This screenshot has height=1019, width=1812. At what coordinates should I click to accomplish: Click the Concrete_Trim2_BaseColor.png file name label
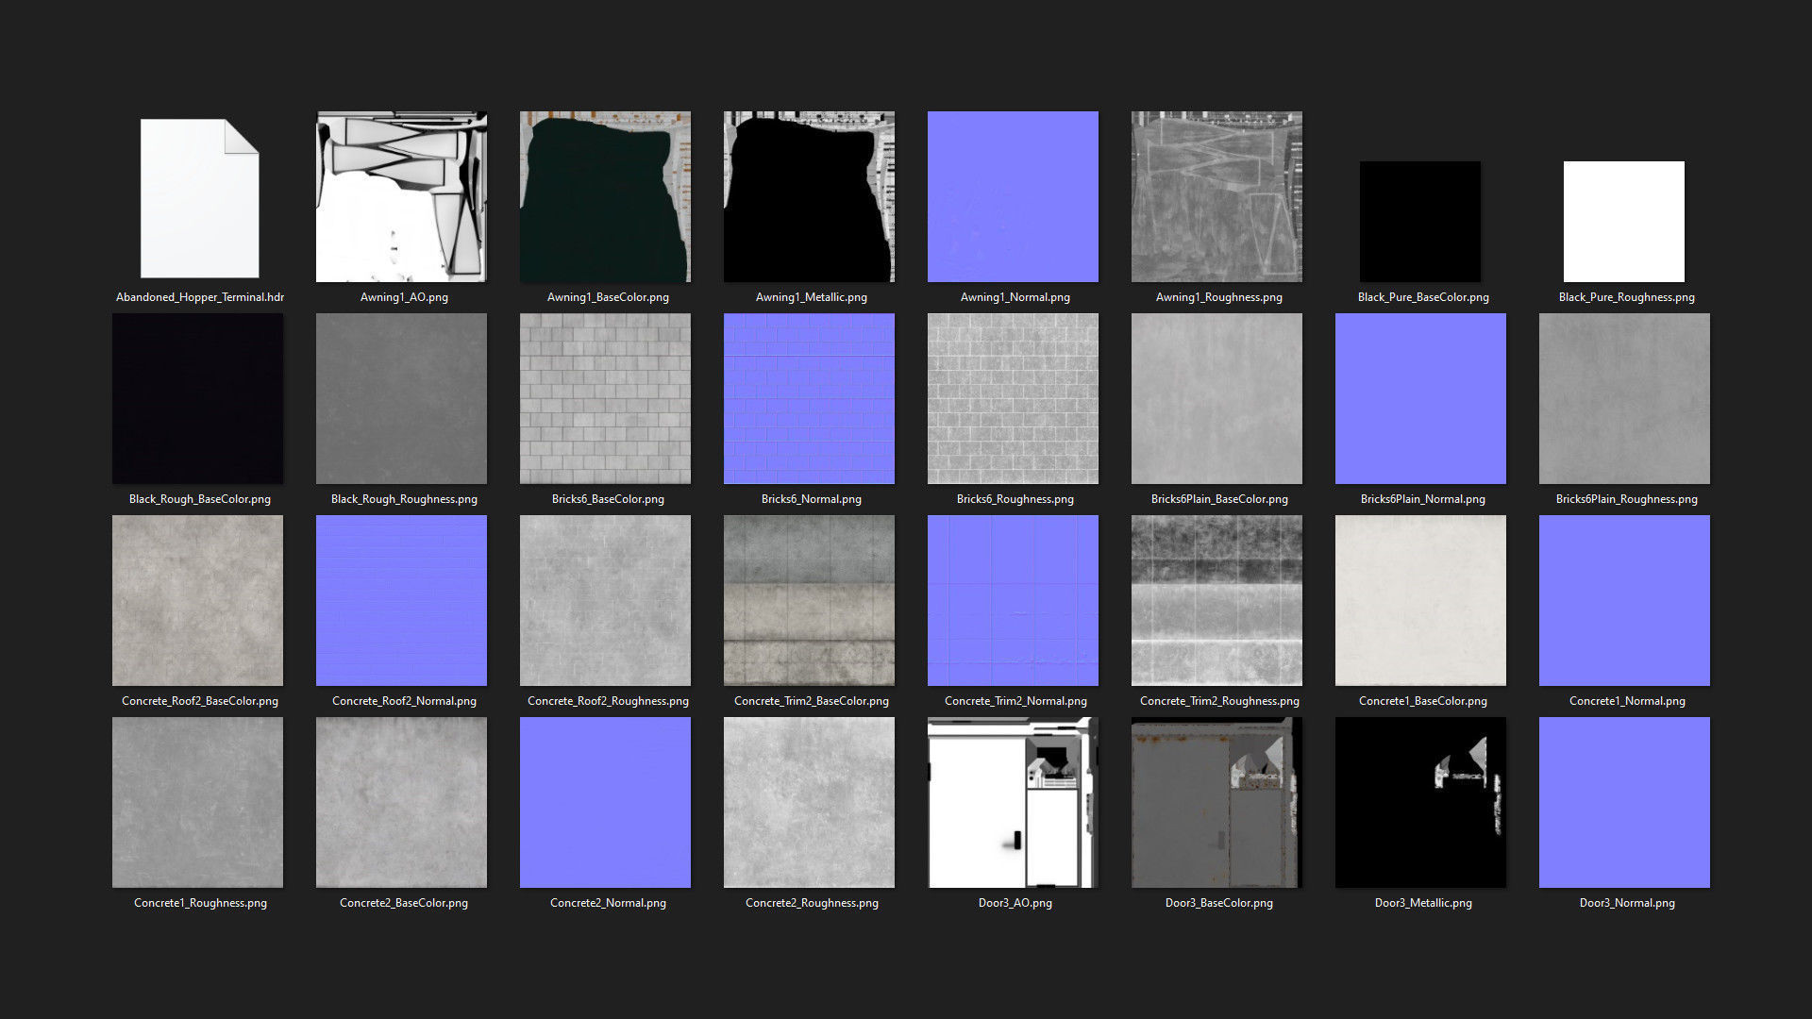coord(812,701)
